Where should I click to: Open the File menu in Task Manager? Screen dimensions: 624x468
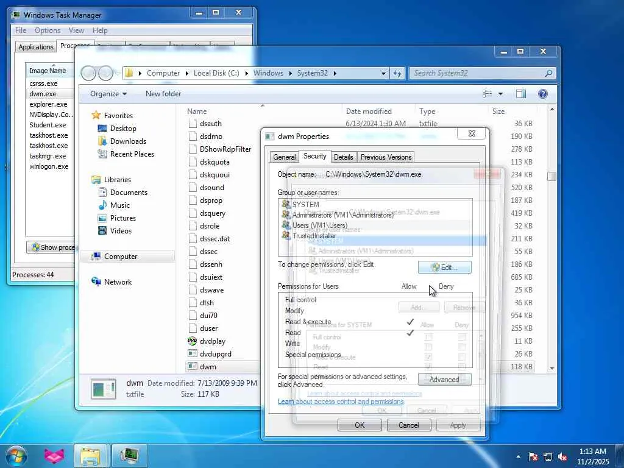[x=20, y=30]
